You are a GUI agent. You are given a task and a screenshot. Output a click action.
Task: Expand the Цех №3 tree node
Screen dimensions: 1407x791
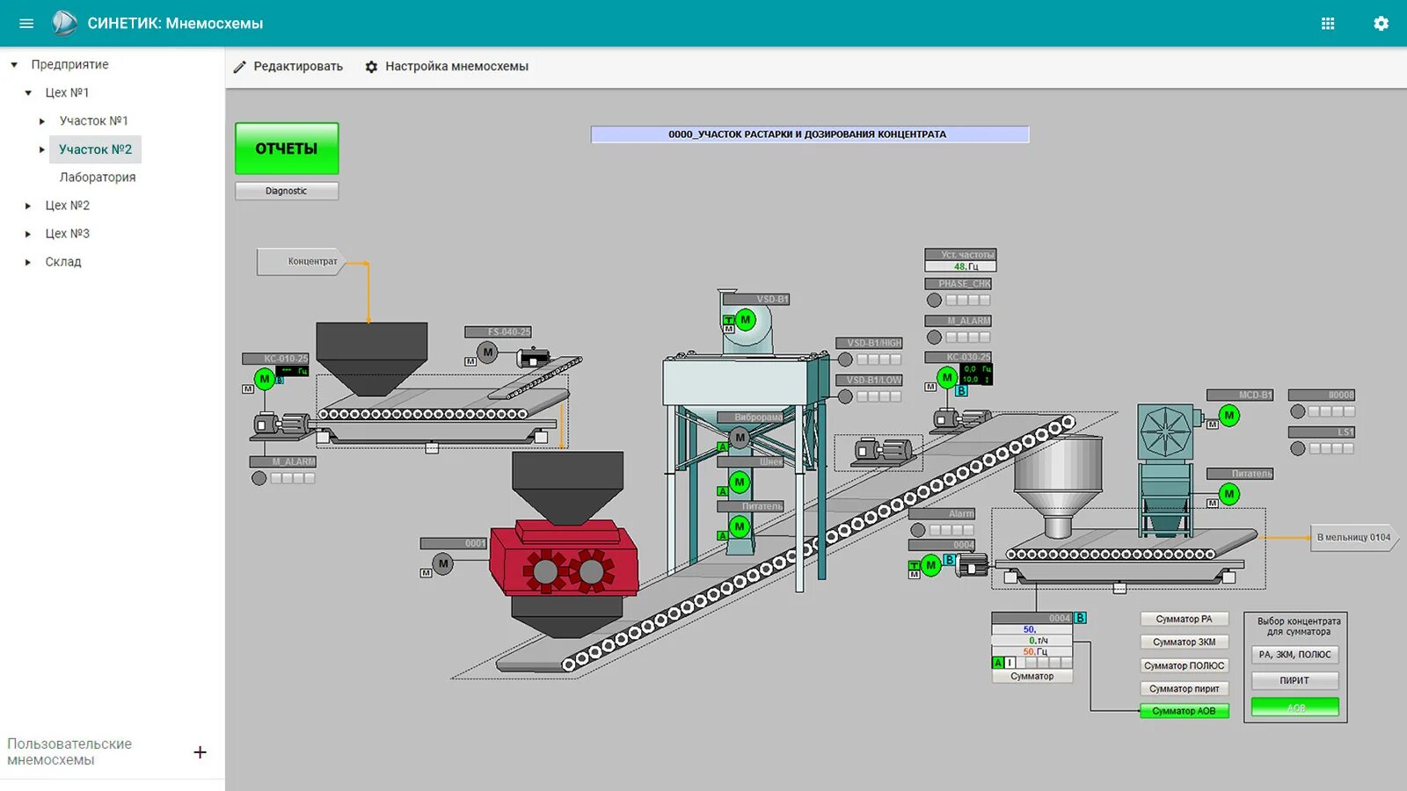click(x=28, y=234)
